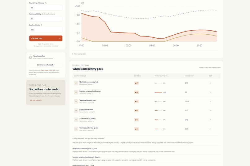
Task: Click the Calculate plan button
Action: coord(46,38)
